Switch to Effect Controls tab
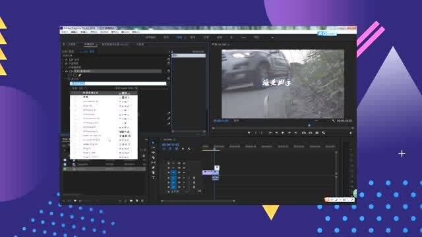 (90, 44)
